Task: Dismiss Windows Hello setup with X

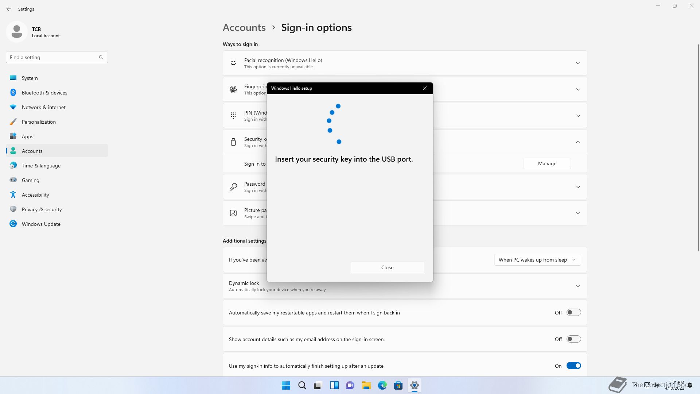Action: coord(424,88)
